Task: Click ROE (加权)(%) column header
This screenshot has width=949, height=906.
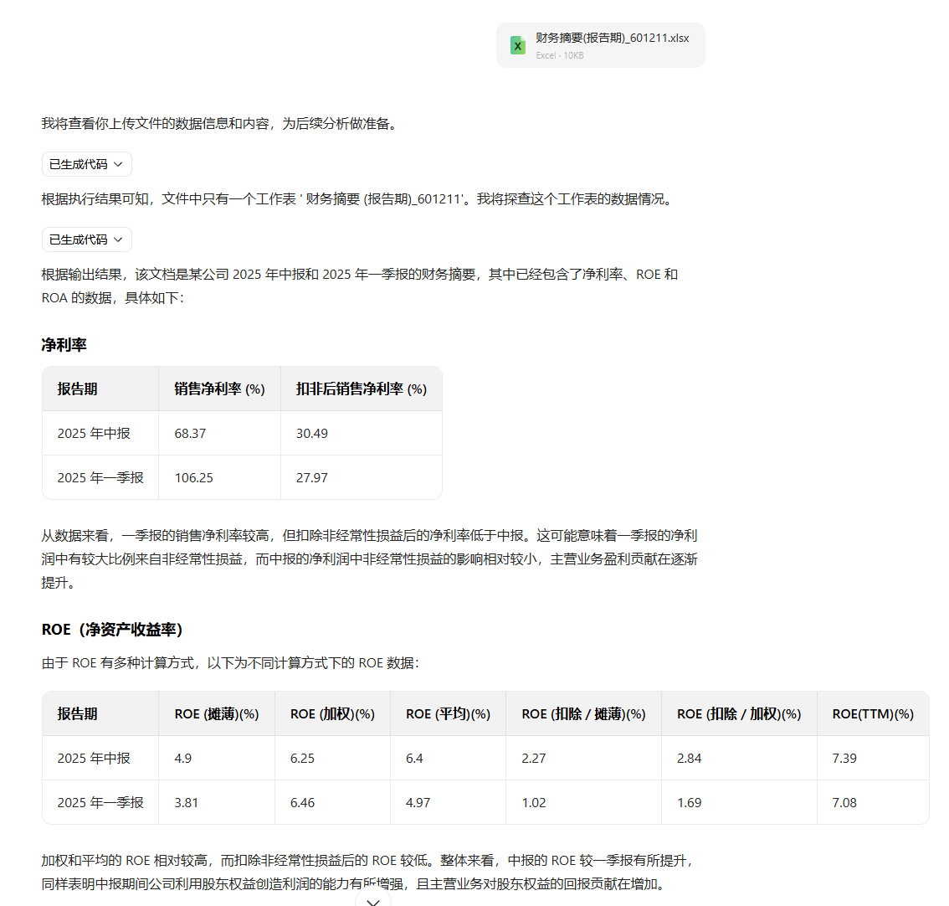Action: [332, 714]
